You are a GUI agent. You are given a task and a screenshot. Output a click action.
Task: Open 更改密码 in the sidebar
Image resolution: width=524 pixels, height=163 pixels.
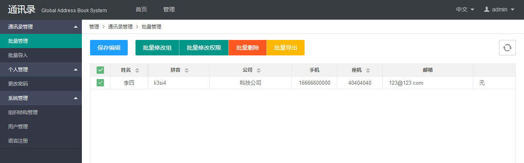pyautogui.click(x=41, y=84)
